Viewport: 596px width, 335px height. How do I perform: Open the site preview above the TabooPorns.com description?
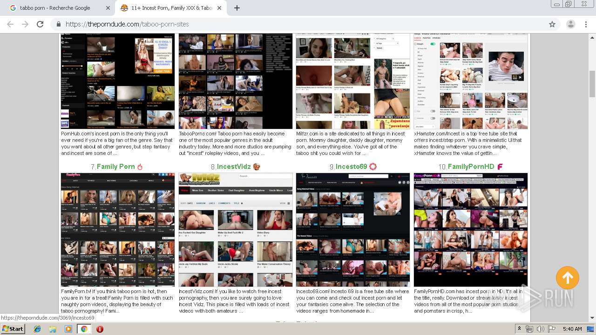236,81
